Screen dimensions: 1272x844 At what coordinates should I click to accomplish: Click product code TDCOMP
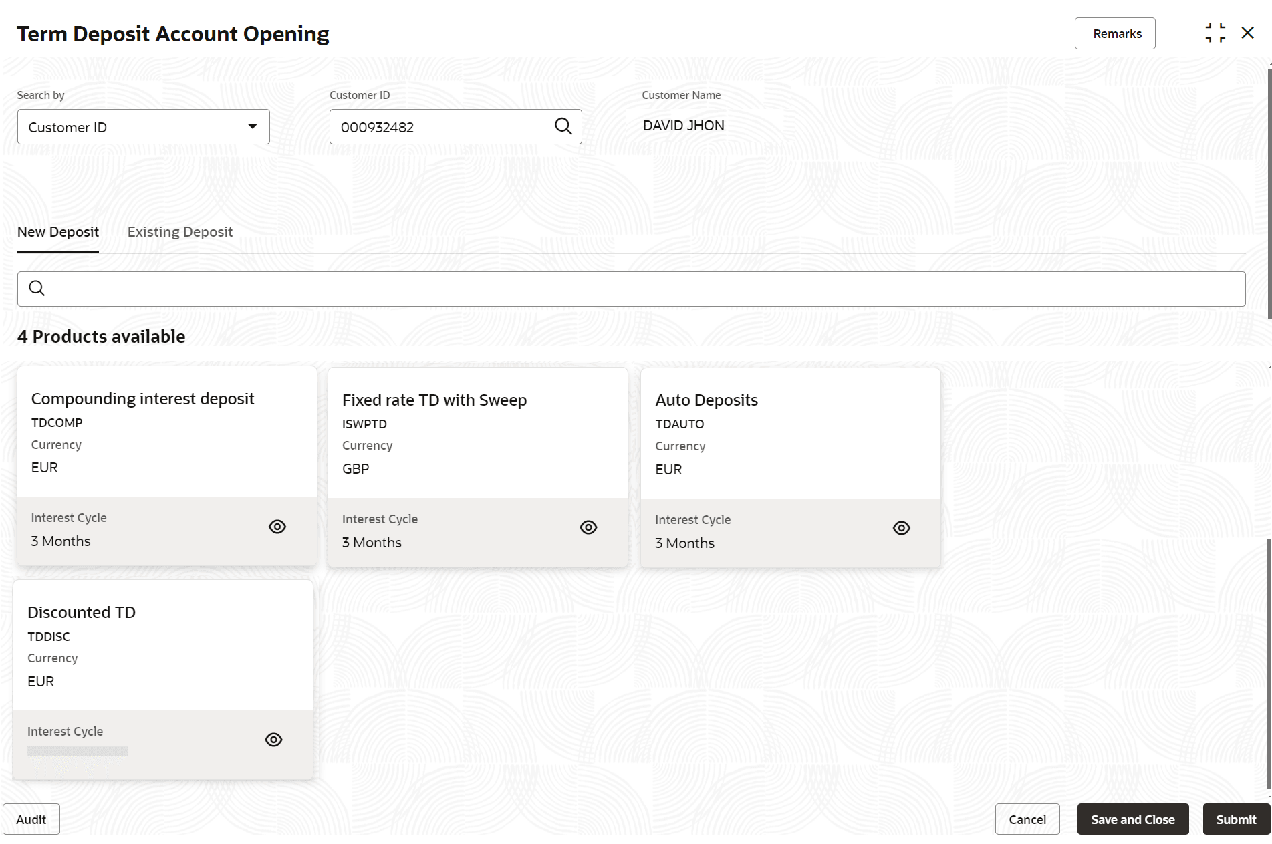(x=57, y=423)
